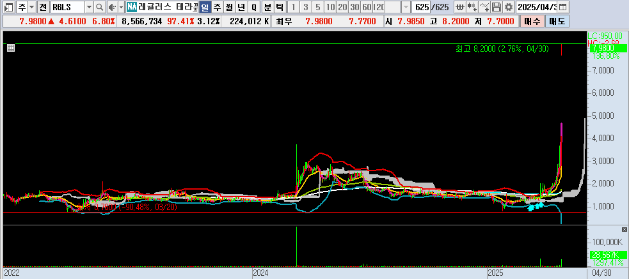This screenshot has width=629, height=279.
Task: Click the 2025/04/3 date field
Action: coord(537,7)
